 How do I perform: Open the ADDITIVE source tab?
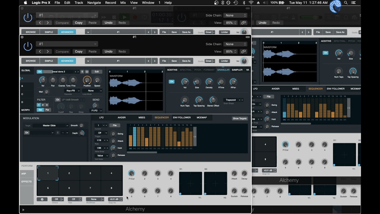[172, 70]
